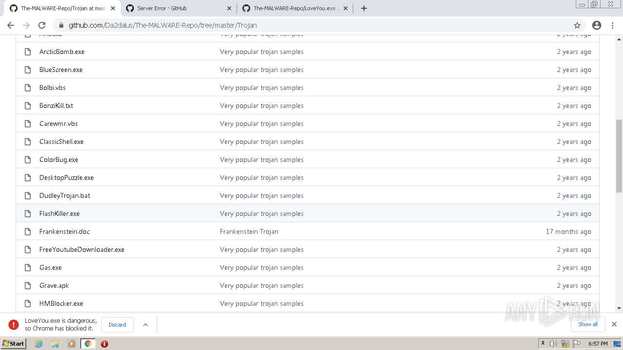The width and height of the screenshot is (623, 350).
Task: Open the BonziKill.txt file link
Action: (x=56, y=105)
